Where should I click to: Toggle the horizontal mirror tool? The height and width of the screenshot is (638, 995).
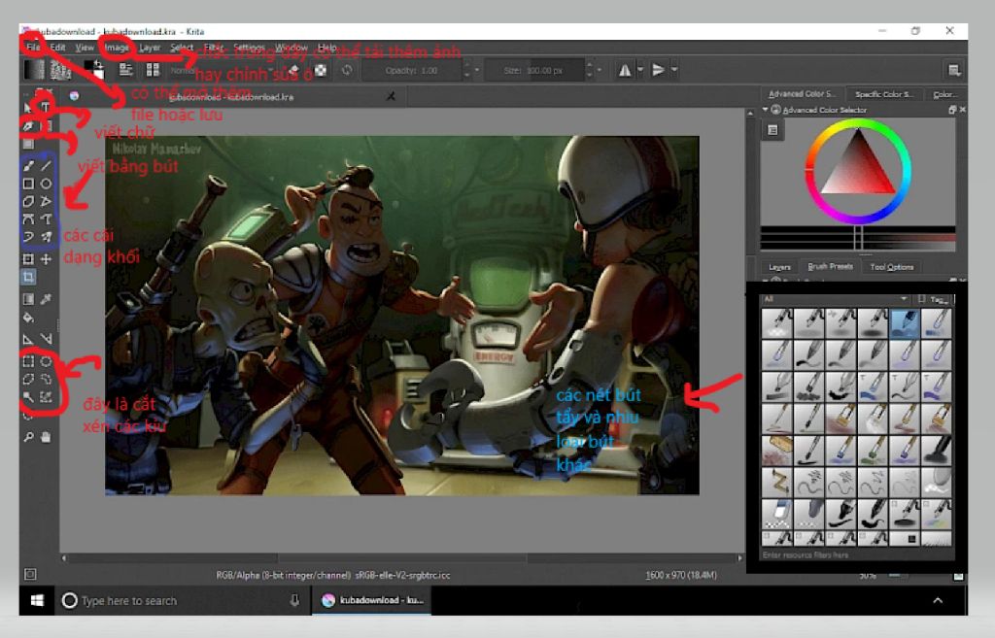[625, 70]
